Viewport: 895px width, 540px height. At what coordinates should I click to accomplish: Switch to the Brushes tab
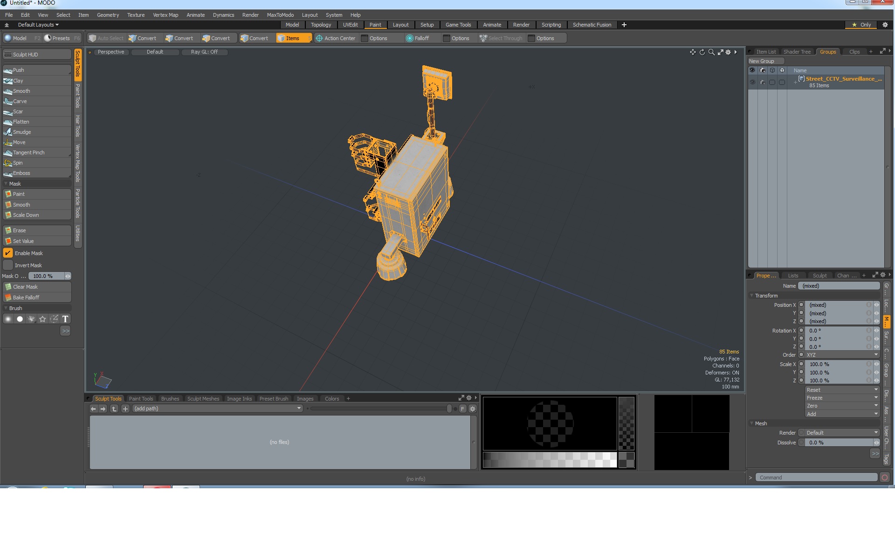[170, 399]
